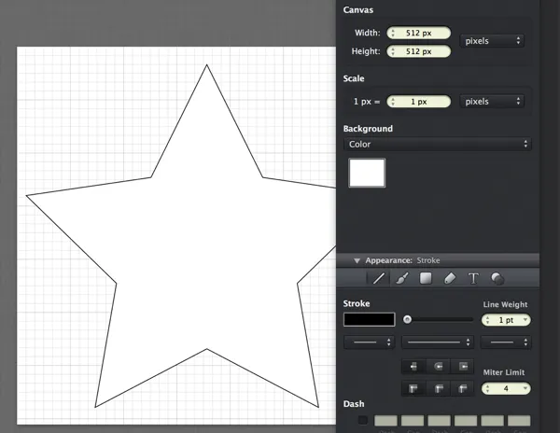Open the Scale units pixels dropdown
The width and height of the screenshot is (560, 433).
(492, 101)
